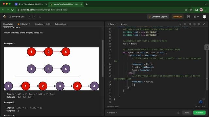This screenshot has width=209, height=117.
Task: Open the Dynamic Layout option
Action: tap(158, 17)
